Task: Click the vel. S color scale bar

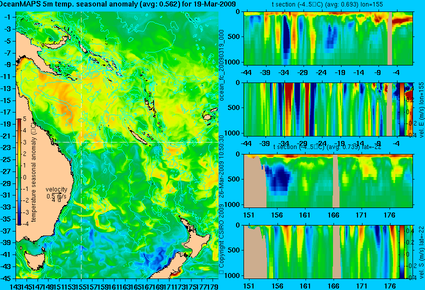Action: point(402,252)
